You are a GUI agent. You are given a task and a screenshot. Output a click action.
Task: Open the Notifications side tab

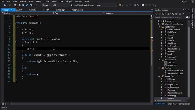[x=192, y=13]
